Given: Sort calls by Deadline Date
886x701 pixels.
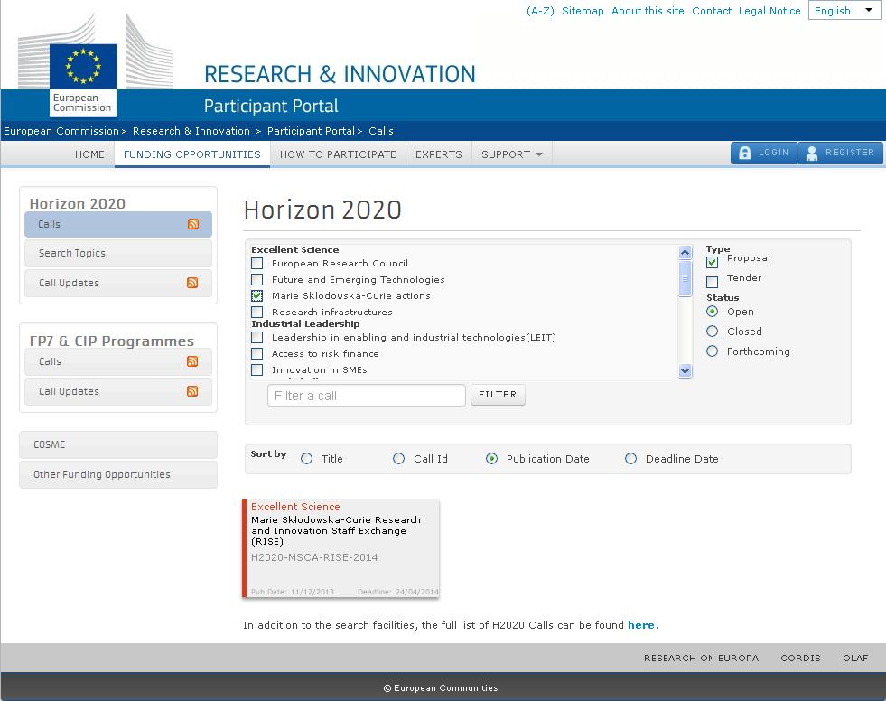Looking at the screenshot, I should tap(630, 459).
